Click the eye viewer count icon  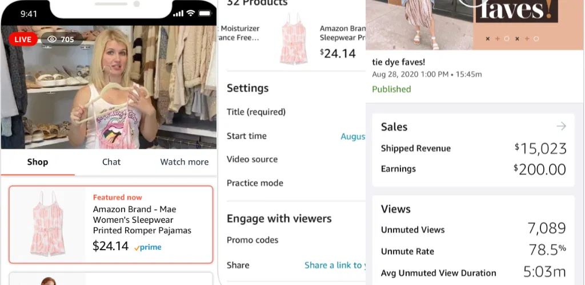52,39
